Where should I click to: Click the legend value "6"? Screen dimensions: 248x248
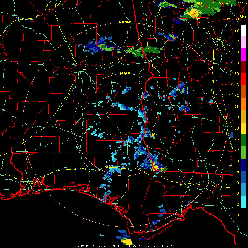click(x=238, y=193)
